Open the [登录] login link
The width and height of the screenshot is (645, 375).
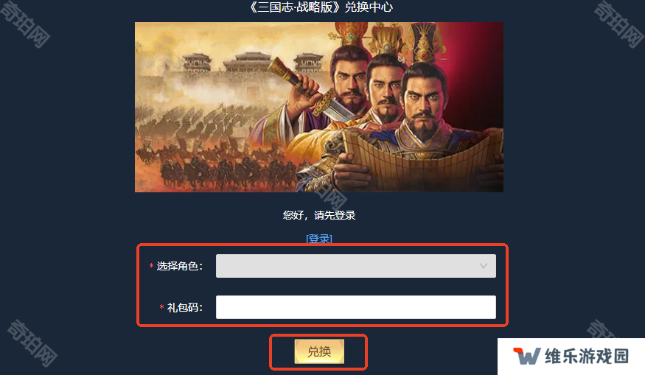(x=319, y=239)
